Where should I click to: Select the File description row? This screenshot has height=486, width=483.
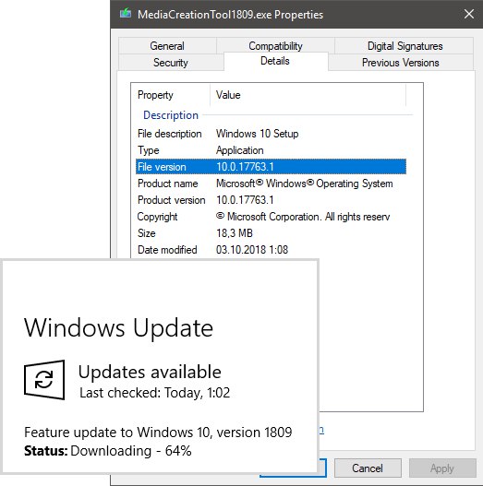click(271, 134)
